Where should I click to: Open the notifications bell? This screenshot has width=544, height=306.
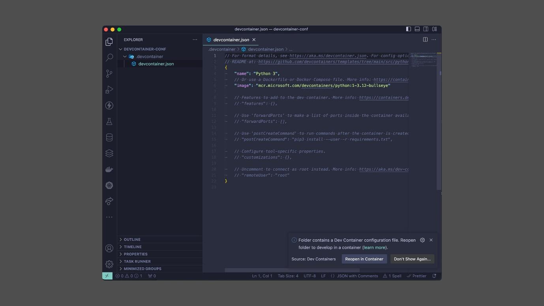coord(433,276)
